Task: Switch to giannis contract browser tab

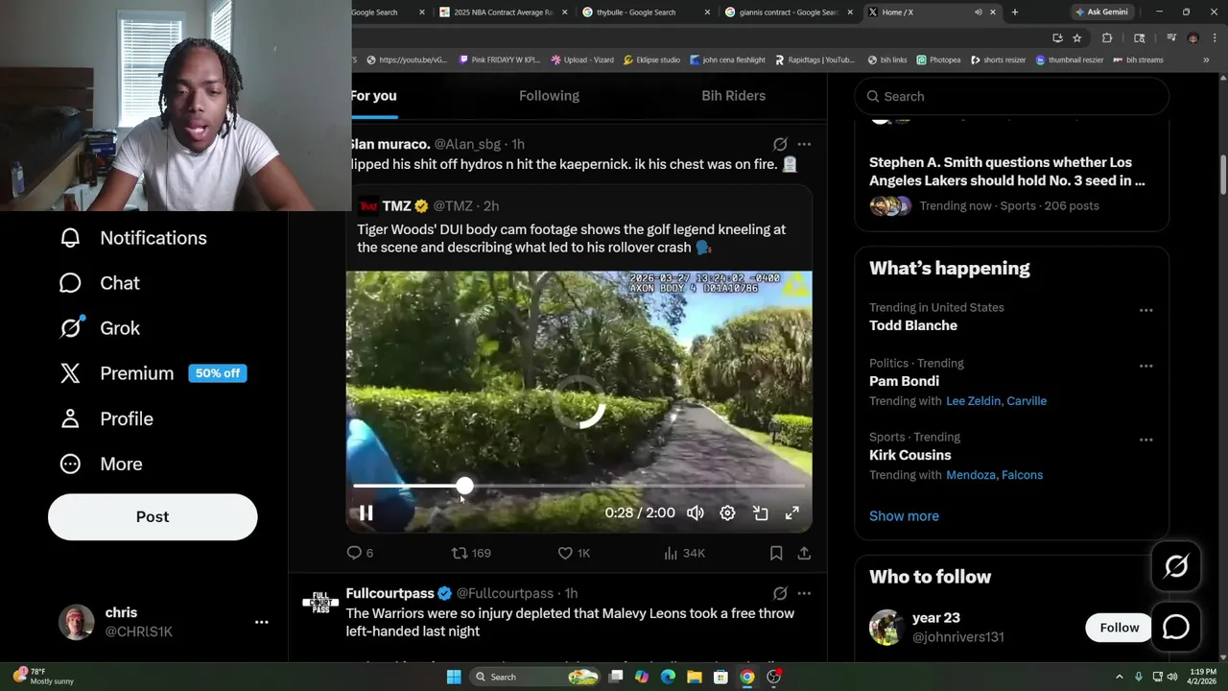Action: pyautogui.click(x=787, y=12)
